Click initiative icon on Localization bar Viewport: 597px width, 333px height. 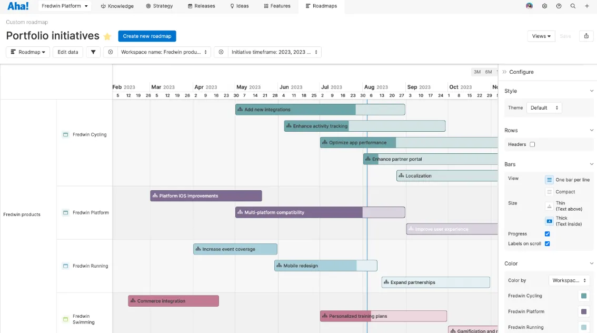click(401, 175)
